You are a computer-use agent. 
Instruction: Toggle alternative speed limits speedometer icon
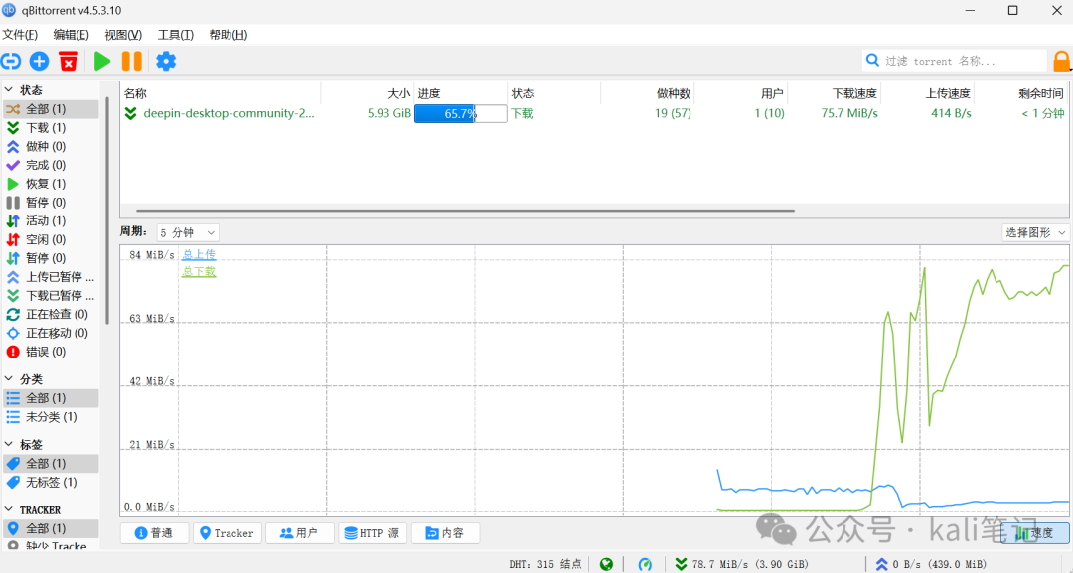(645, 564)
